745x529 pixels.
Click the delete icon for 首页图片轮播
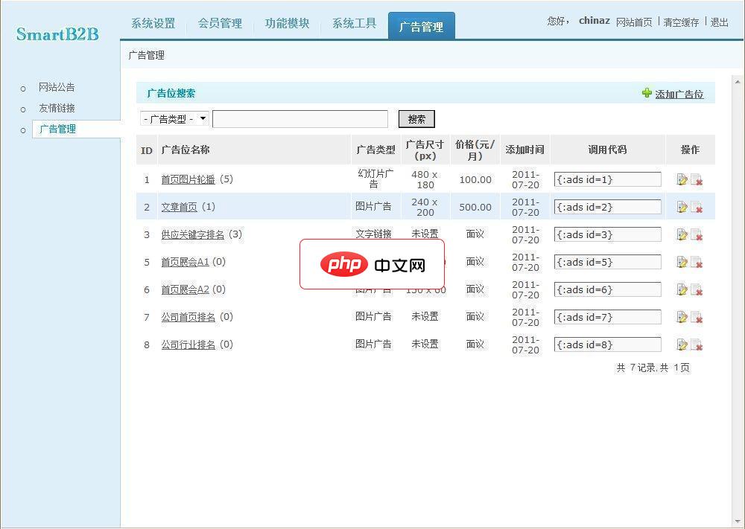coord(697,179)
